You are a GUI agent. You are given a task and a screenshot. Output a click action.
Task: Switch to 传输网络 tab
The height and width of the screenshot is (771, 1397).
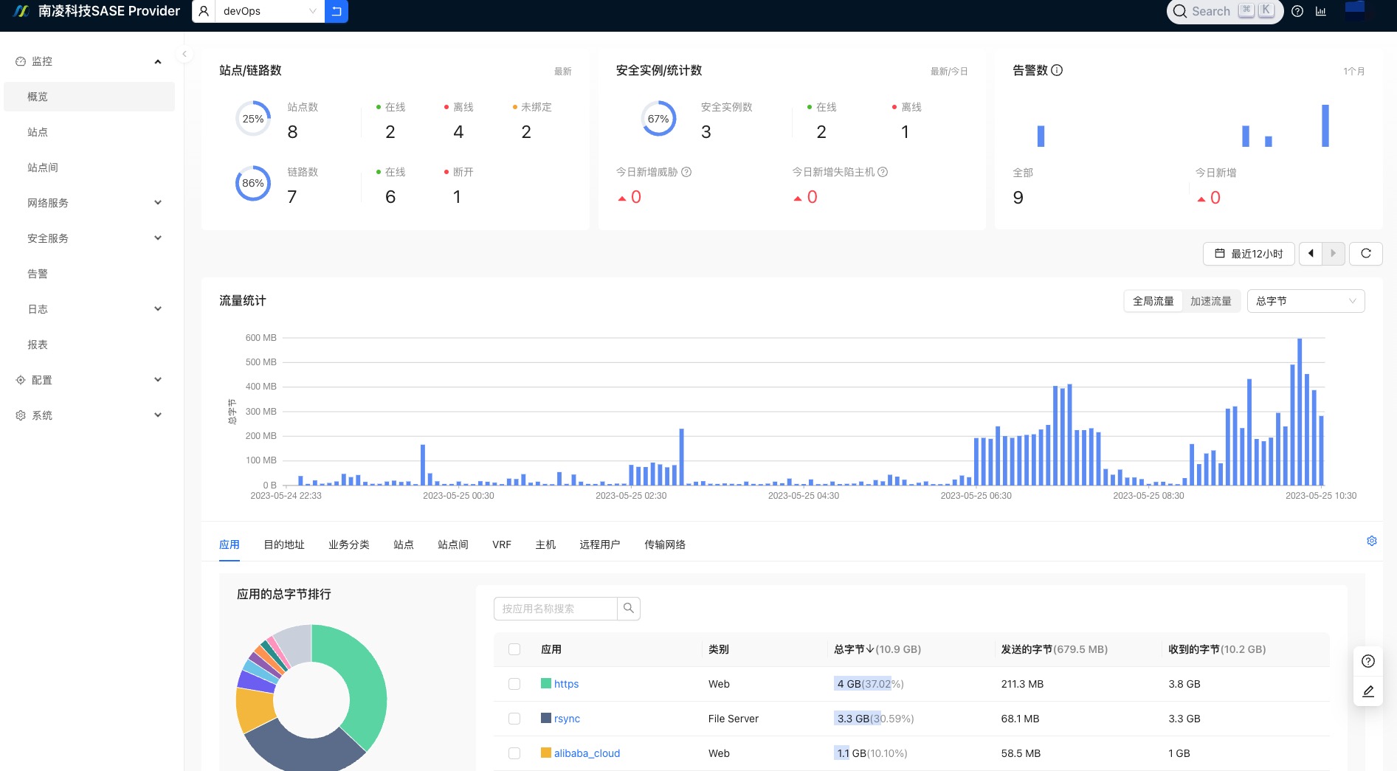665,544
